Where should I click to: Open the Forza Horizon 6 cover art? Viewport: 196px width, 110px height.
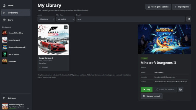point(53,40)
